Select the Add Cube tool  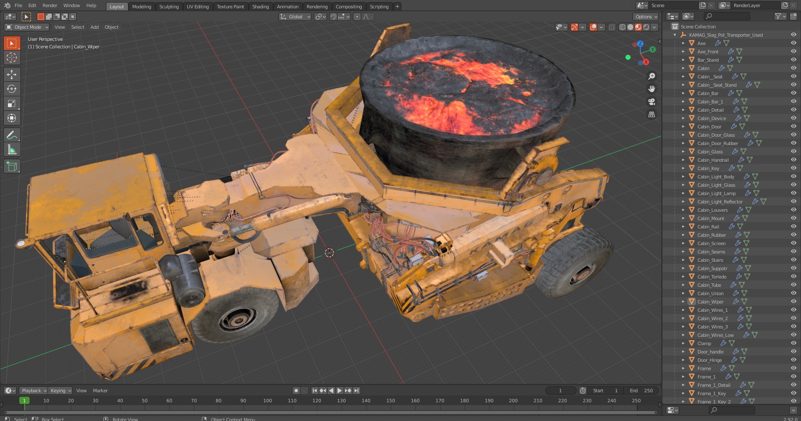coord(12,166)
